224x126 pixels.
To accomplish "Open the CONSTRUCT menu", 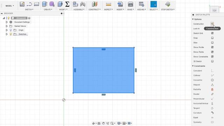I will tap(94, 9).
